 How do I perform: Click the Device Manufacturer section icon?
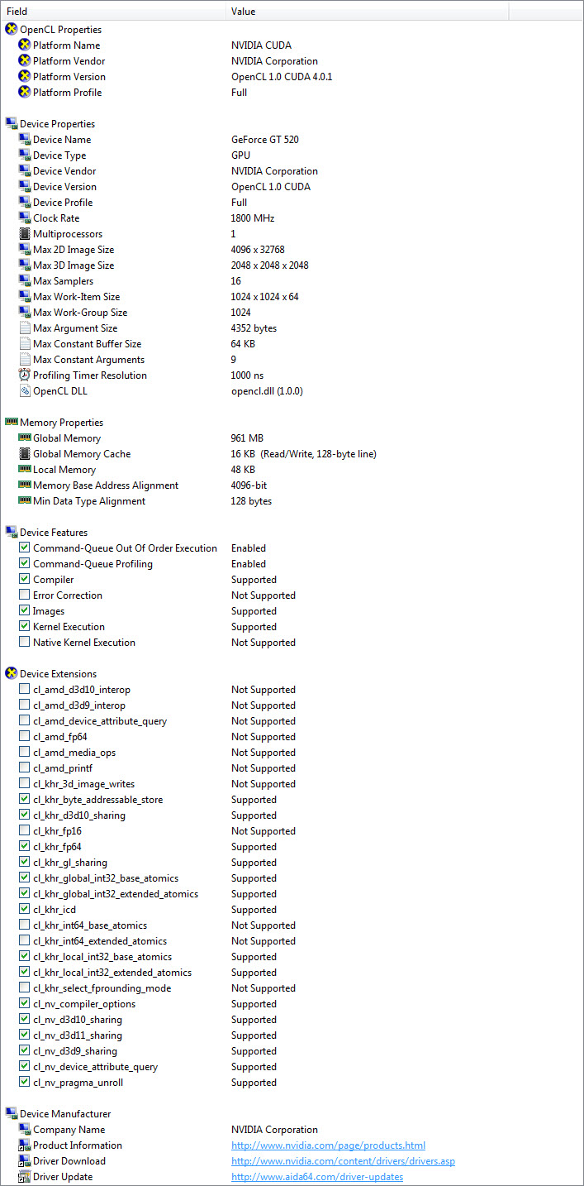coord(12,1114)
